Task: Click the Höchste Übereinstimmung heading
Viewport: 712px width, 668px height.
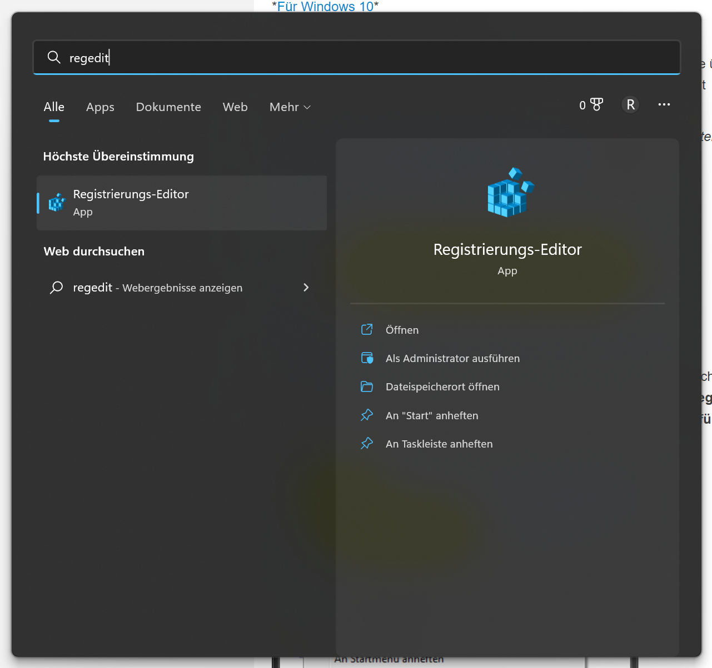Action: point(118,157)
